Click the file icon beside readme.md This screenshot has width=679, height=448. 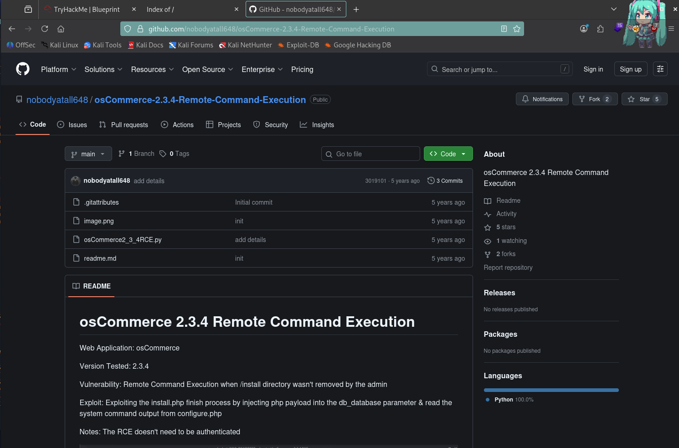[x=77, y=258]
